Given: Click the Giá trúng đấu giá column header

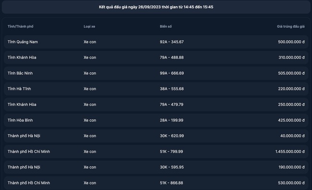Looking at the screenshot, I should click(x=290, y=26).
